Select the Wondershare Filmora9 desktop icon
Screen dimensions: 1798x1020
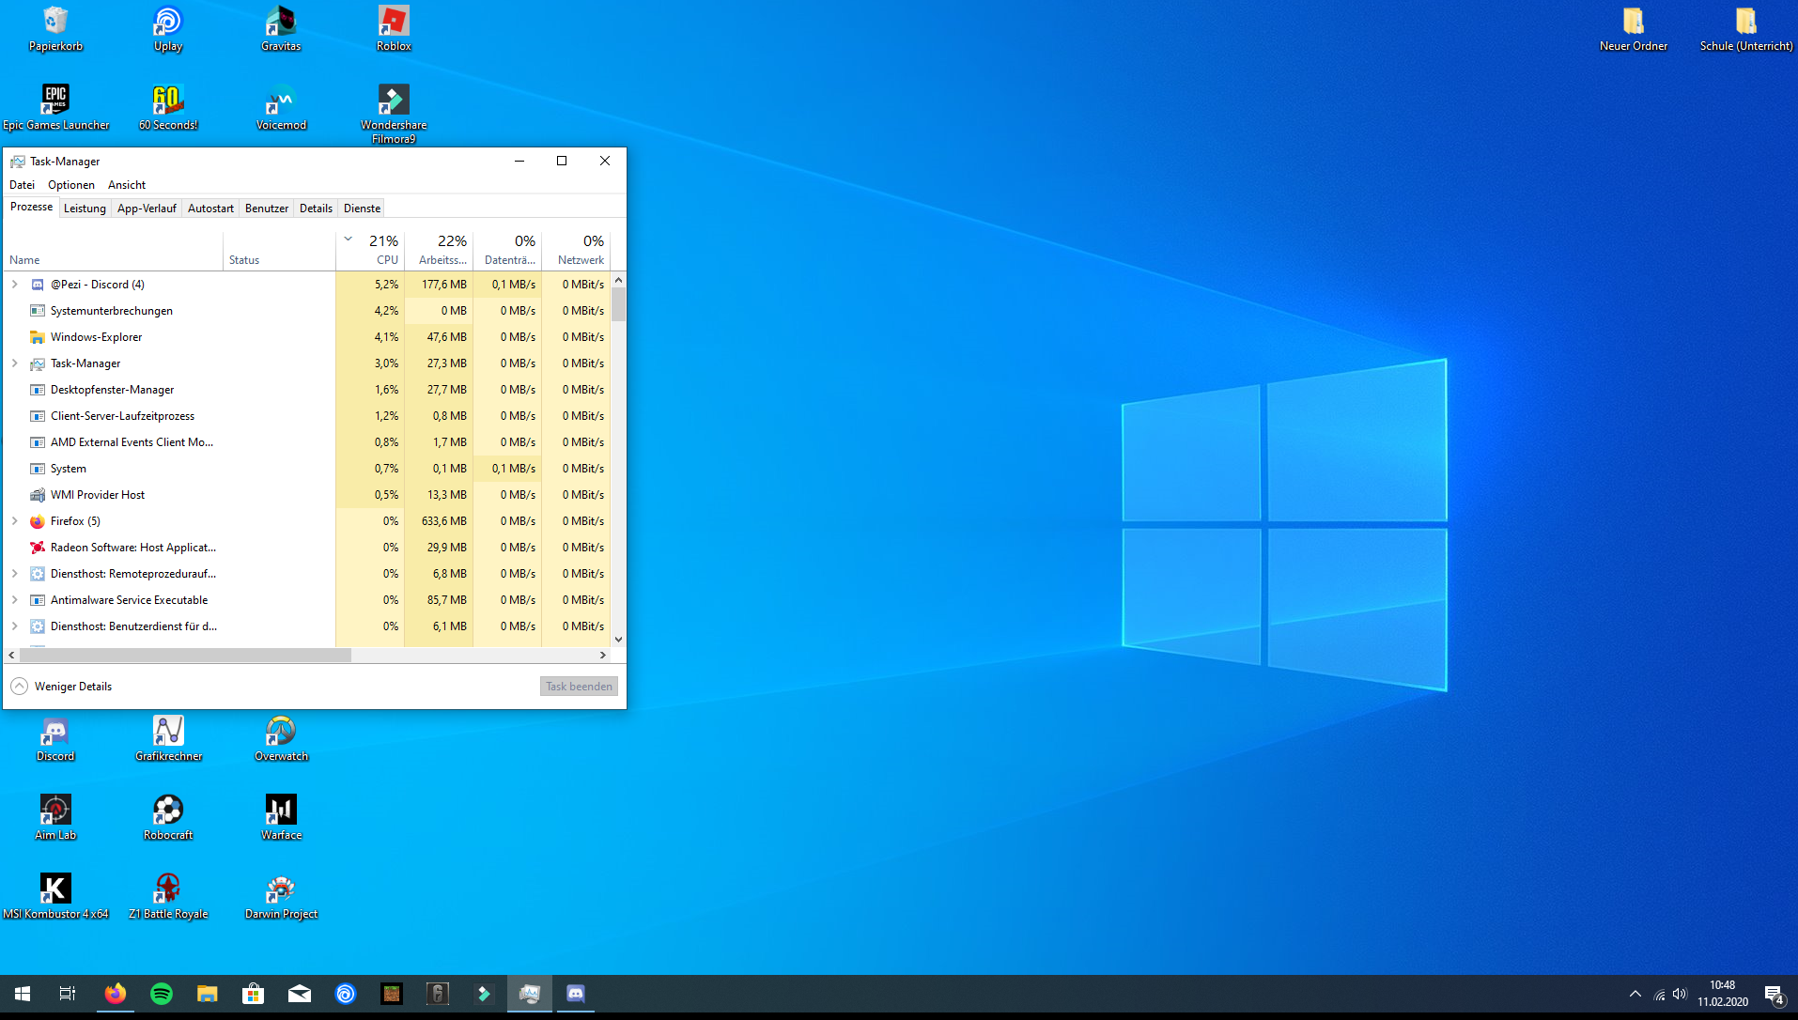pos(394,115)
